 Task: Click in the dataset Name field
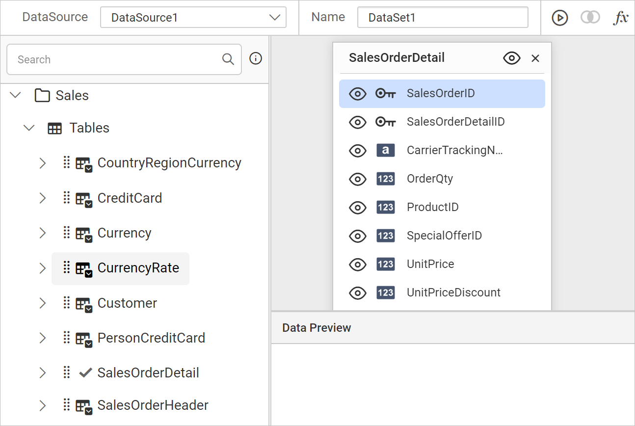click(443, 18)
